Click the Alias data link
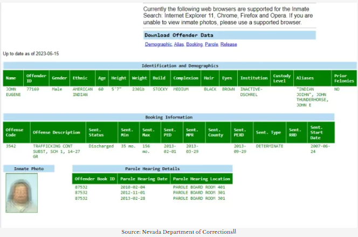The height and width of the screenshot is (237, 358). click(x=178, y=44)
